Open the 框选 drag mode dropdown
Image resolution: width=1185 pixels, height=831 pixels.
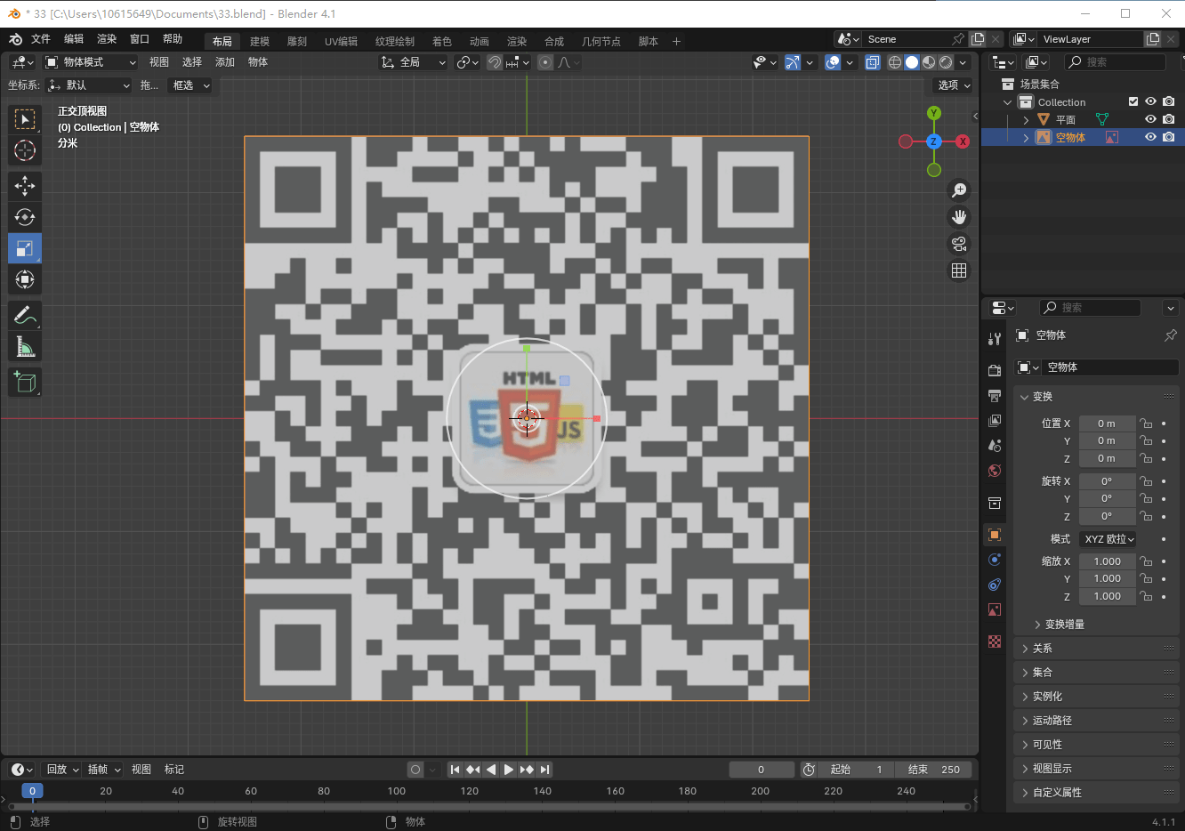[x=190, y=85]
